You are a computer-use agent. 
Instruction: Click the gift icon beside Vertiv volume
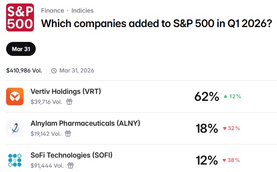pos(69,102)
